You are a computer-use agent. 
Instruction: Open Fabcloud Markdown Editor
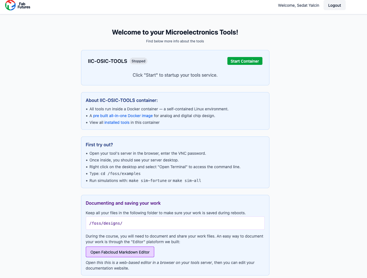(x=120, y=252)
